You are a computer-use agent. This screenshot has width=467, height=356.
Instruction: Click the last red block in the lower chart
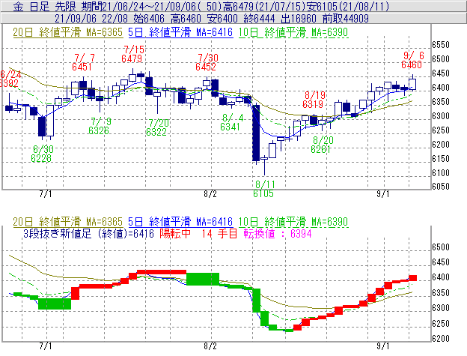click(x=413, y=278)
